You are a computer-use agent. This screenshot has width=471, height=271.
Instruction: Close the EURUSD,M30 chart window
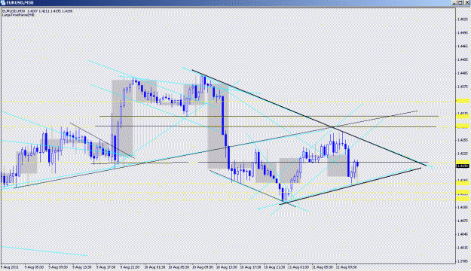point(467,3)
